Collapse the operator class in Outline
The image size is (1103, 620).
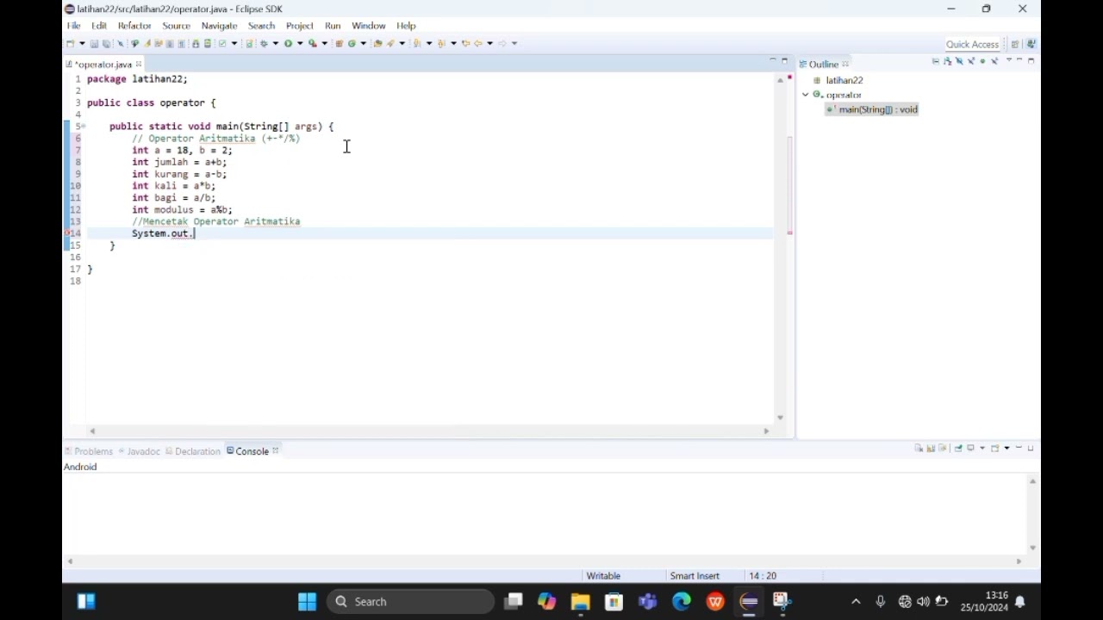[806, 95]
